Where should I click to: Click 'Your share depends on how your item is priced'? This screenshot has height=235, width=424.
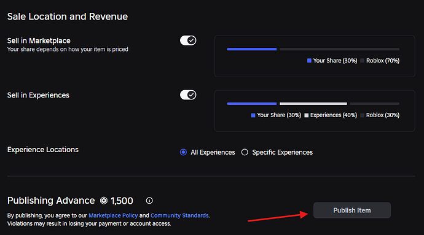click(x=68, y=50)
